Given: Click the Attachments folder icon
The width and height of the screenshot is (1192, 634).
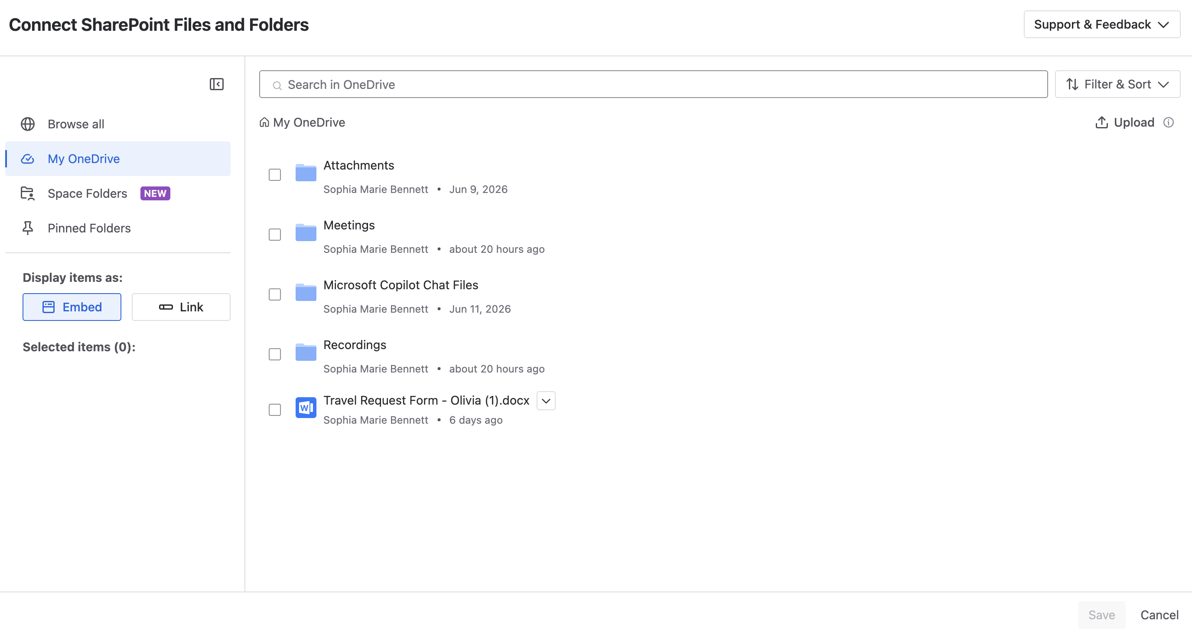Looking at the screenshot, I should click(x=306, y=173).
